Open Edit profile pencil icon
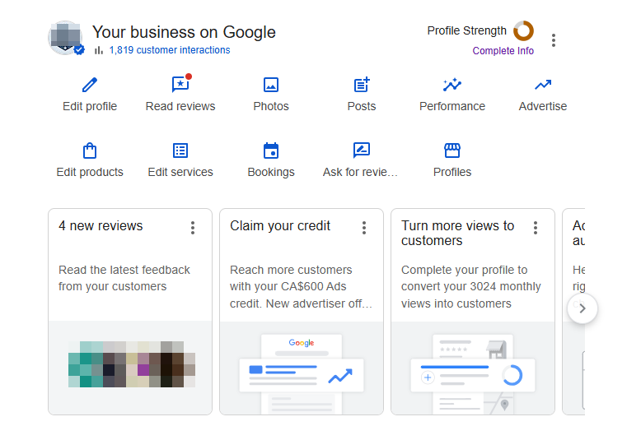The height and width of the screenshot is (426, 641). tap(90, 85)
